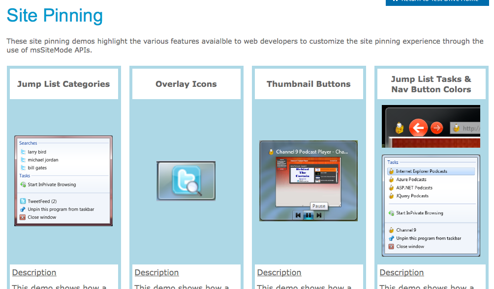This screenshot has width=494, height=289.
Task: Click the TweetFeed (2) app icon
Action: (23, 201)
